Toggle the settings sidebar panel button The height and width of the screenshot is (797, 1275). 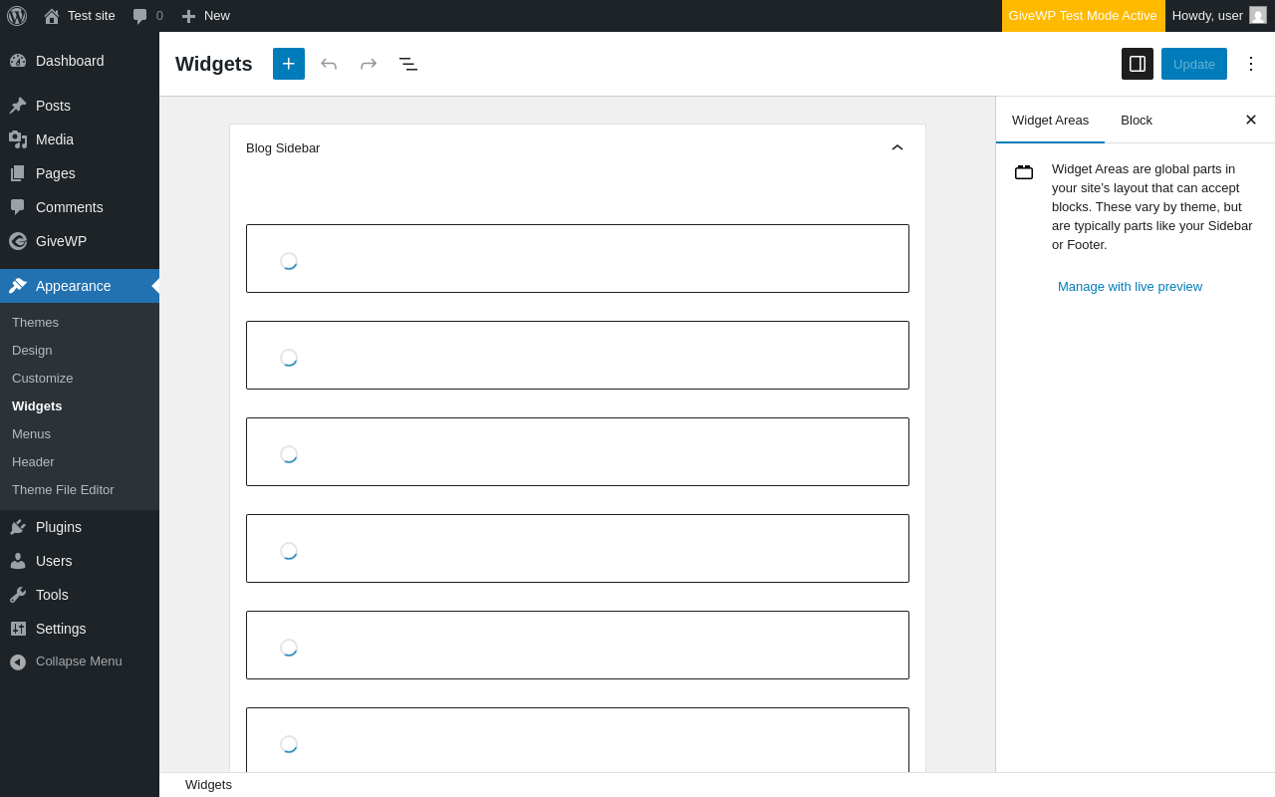(x=1138, y=64)
